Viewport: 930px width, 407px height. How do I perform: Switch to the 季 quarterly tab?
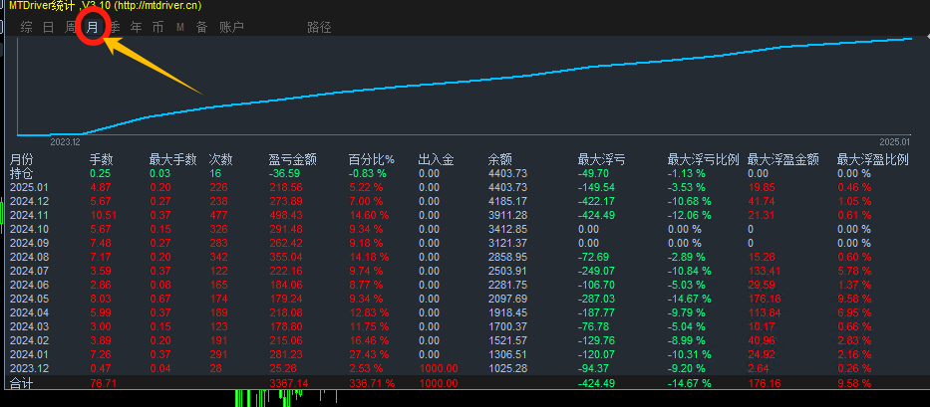point(115,28)
